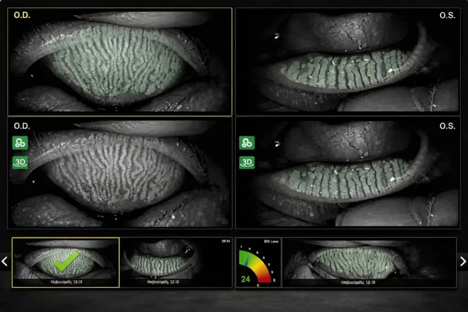Viewport: 468px width, 312px height.
Task: Toggle the gland overlay icon on the O.S. image
Action: coord(247,143)
